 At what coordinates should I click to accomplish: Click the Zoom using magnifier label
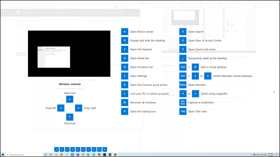click(x=214, y=94)
